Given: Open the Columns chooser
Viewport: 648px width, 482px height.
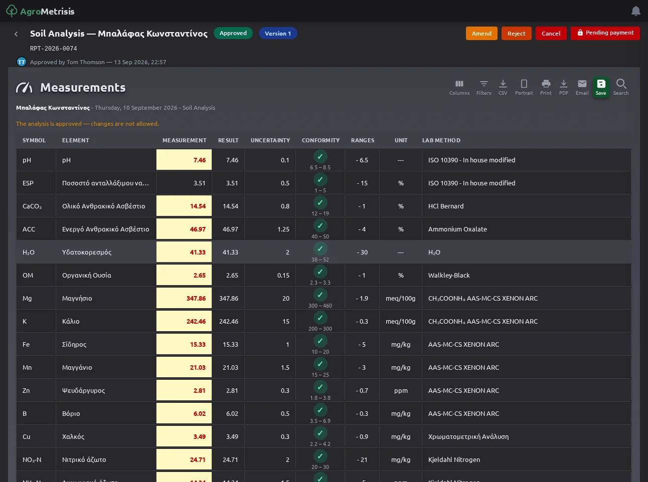Looking at the screenshot, I should coord(459,87).
